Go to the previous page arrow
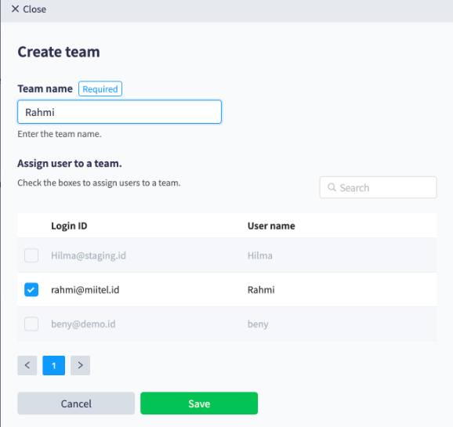The image size is (453, 427). pos(27,365)
